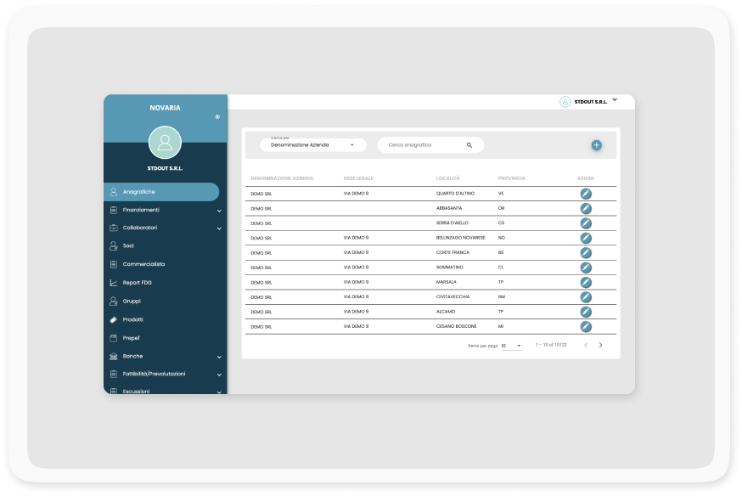Click the edit pencil for Cesano Boscone
Screen dimensions: 742x496
coord(585,326)
